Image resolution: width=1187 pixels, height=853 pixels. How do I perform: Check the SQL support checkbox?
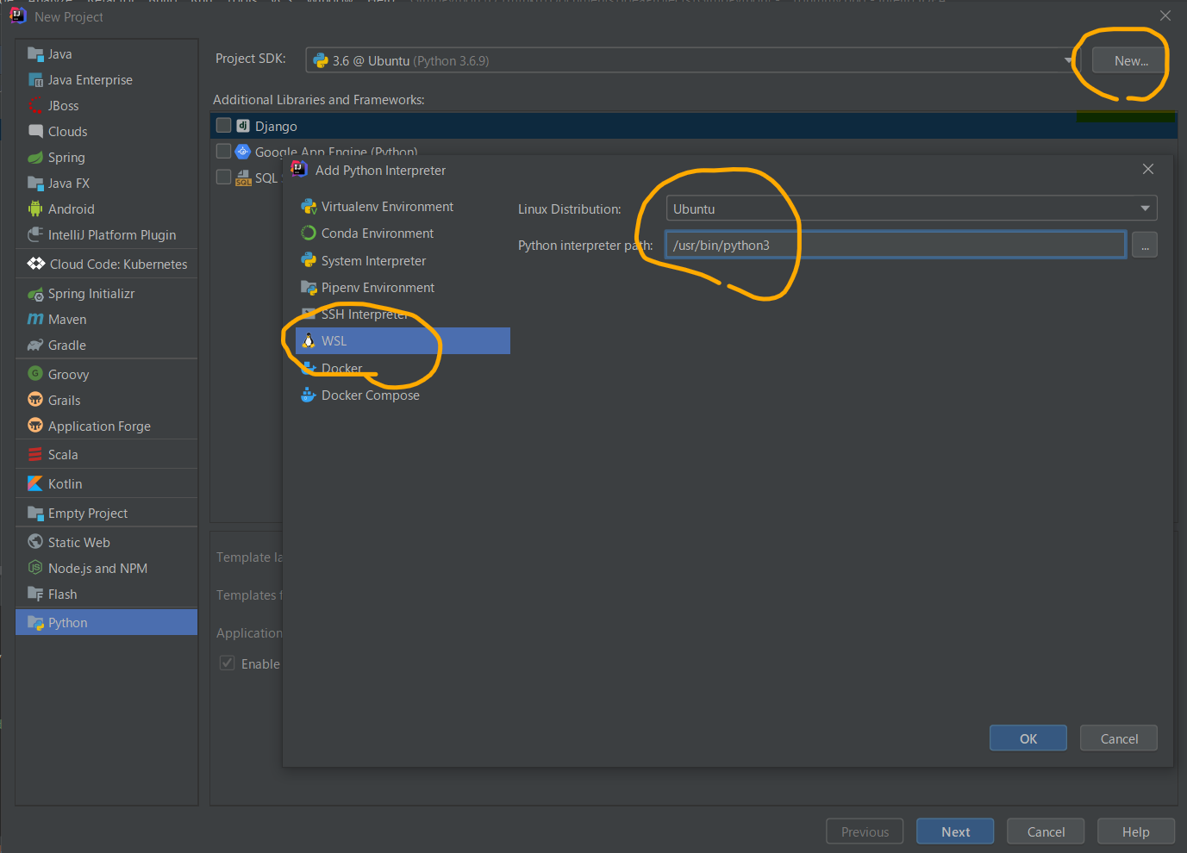point(224,177)
